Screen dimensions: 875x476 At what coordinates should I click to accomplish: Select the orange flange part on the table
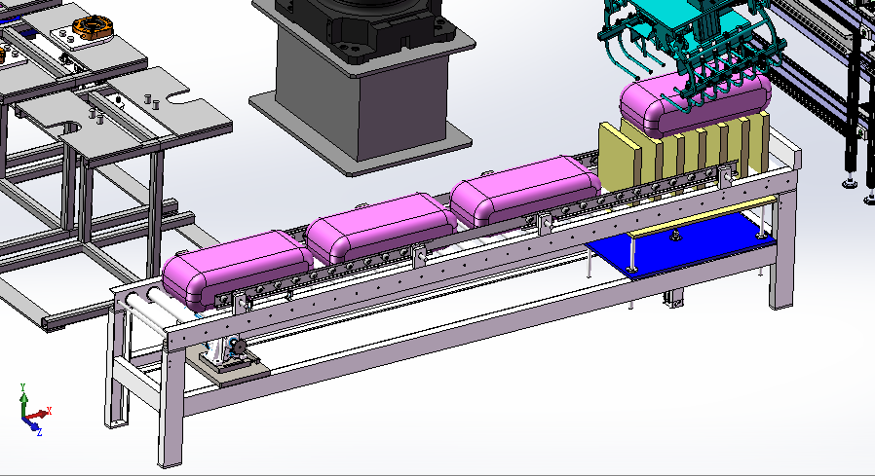94,26
